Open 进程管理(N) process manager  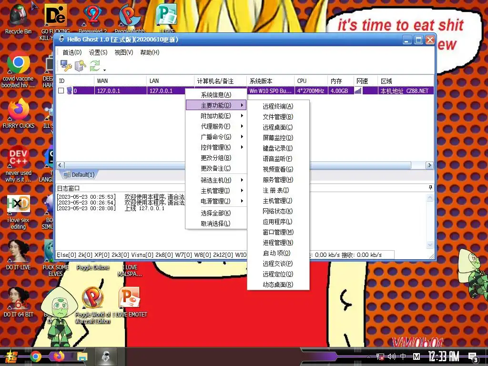point(278,243)
